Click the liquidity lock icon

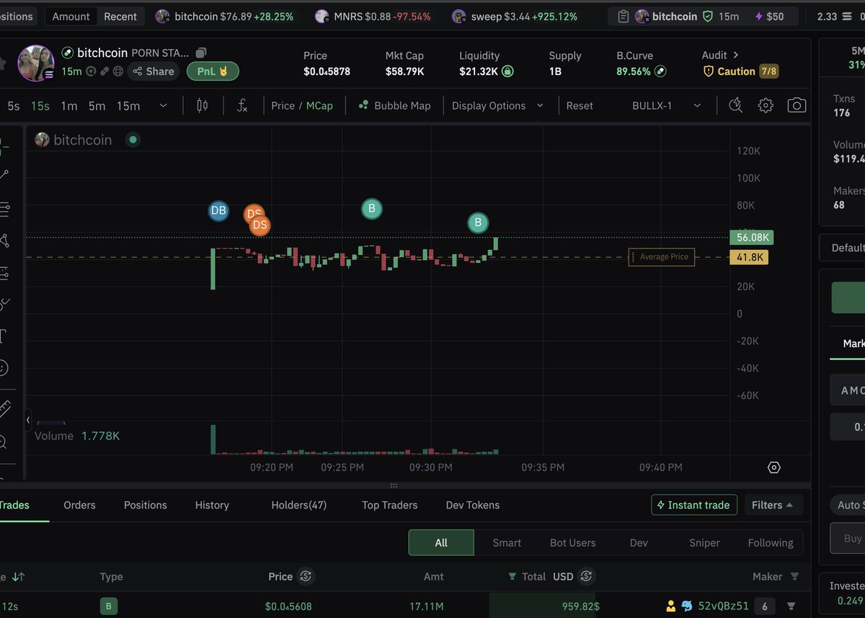507,71
